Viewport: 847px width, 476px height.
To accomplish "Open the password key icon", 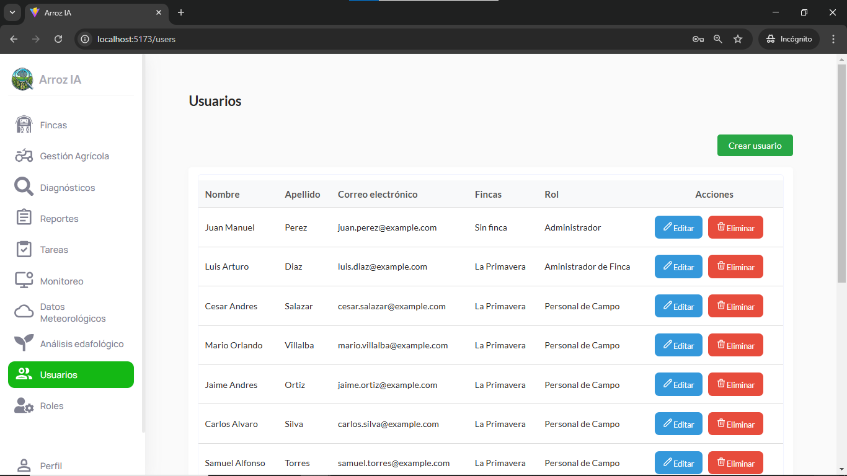I will pos(698,39).
